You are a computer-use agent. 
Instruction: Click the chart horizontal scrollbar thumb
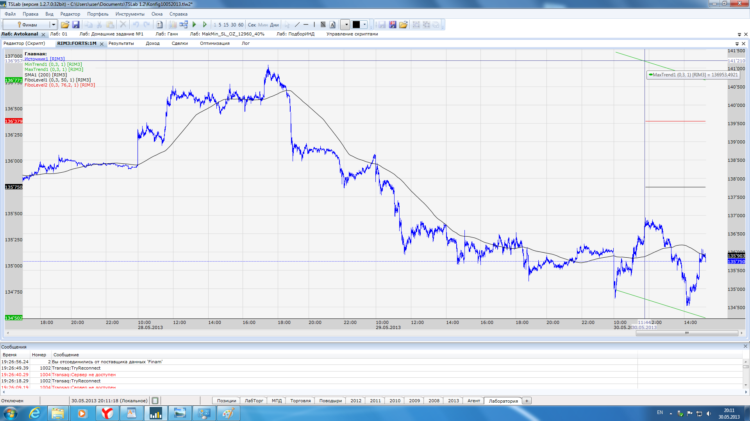click(x=686, y=333)
